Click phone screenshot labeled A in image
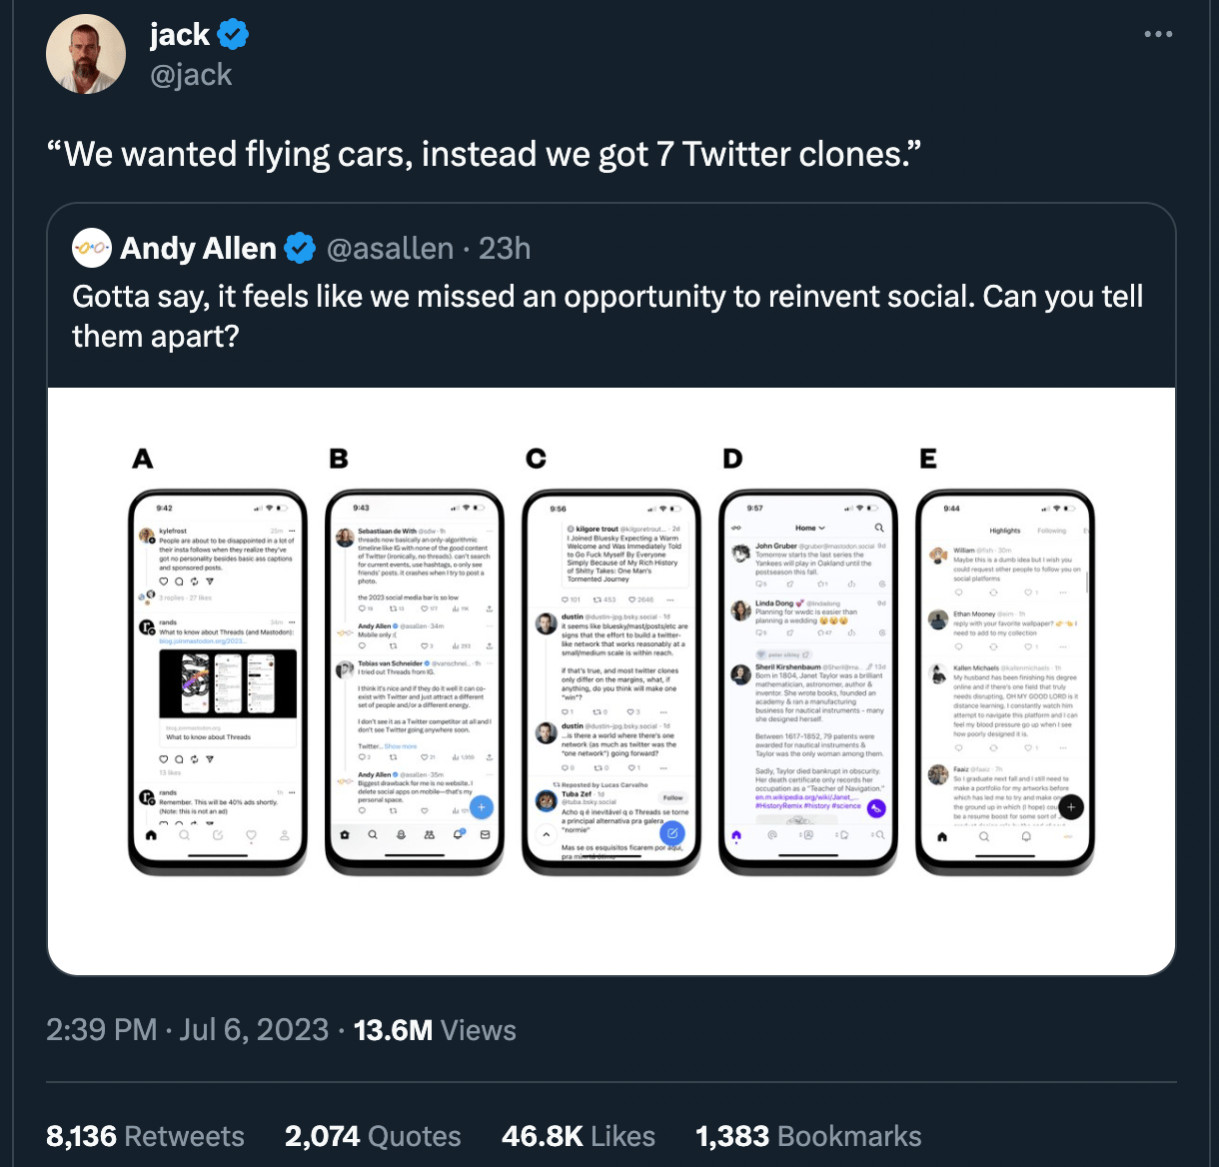The height and width of the screenshot is (1167, 1219). 217,681
